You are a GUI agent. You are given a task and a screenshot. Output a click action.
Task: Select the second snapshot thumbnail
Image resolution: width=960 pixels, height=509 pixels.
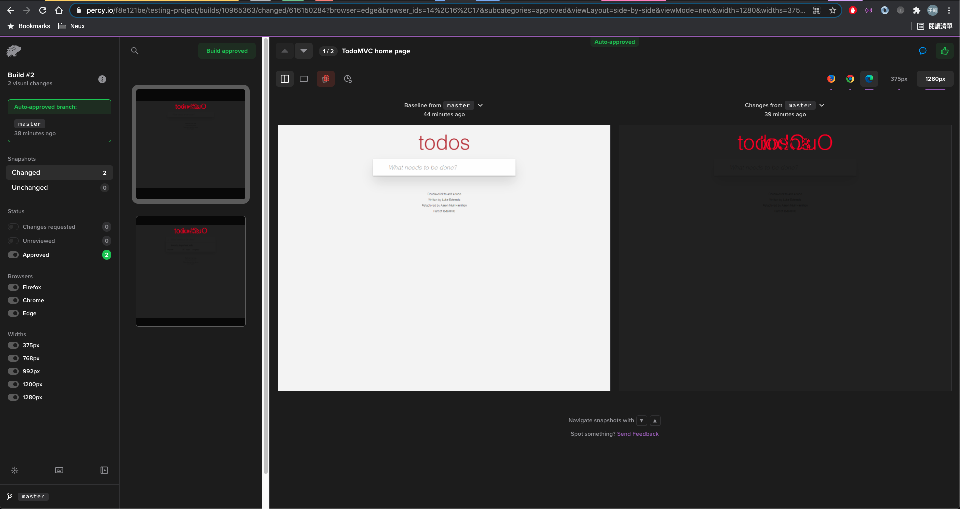click(x=191, y=271)
